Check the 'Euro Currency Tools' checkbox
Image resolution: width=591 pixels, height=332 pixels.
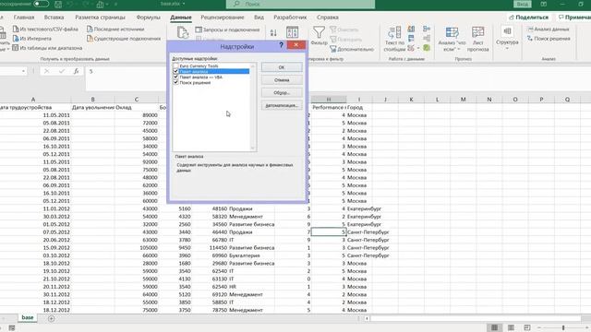[x=175, y=65]
